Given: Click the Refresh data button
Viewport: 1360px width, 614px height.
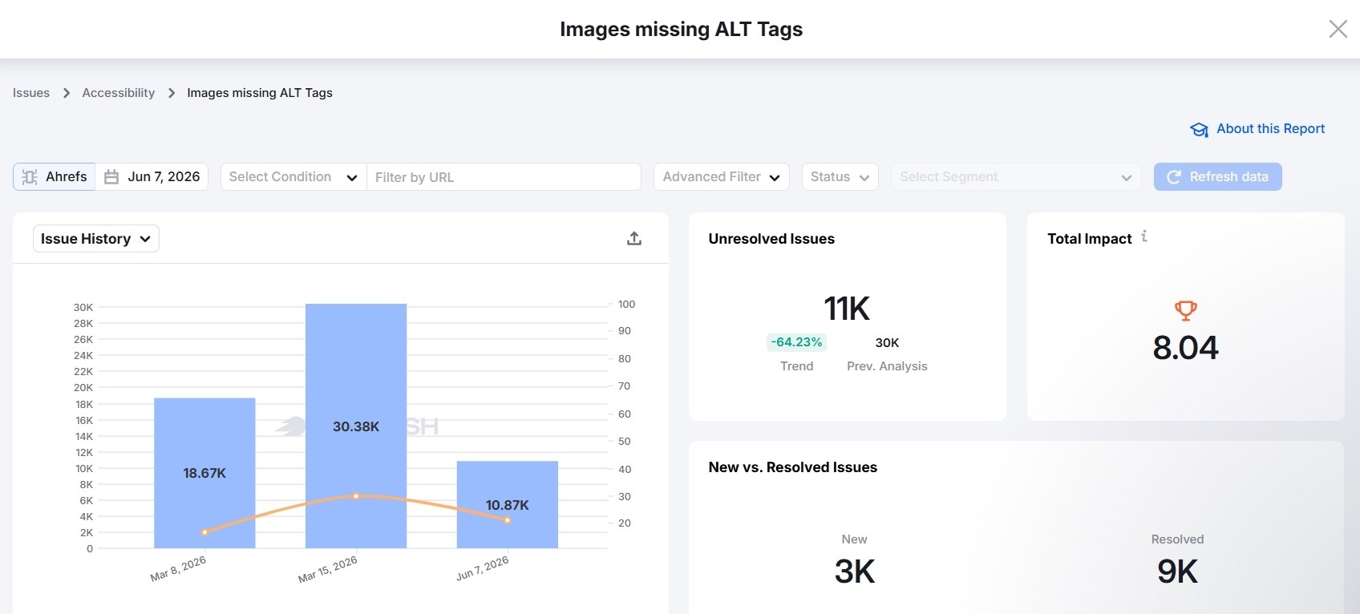Looking at the screenshot, I should [1217, 176].
